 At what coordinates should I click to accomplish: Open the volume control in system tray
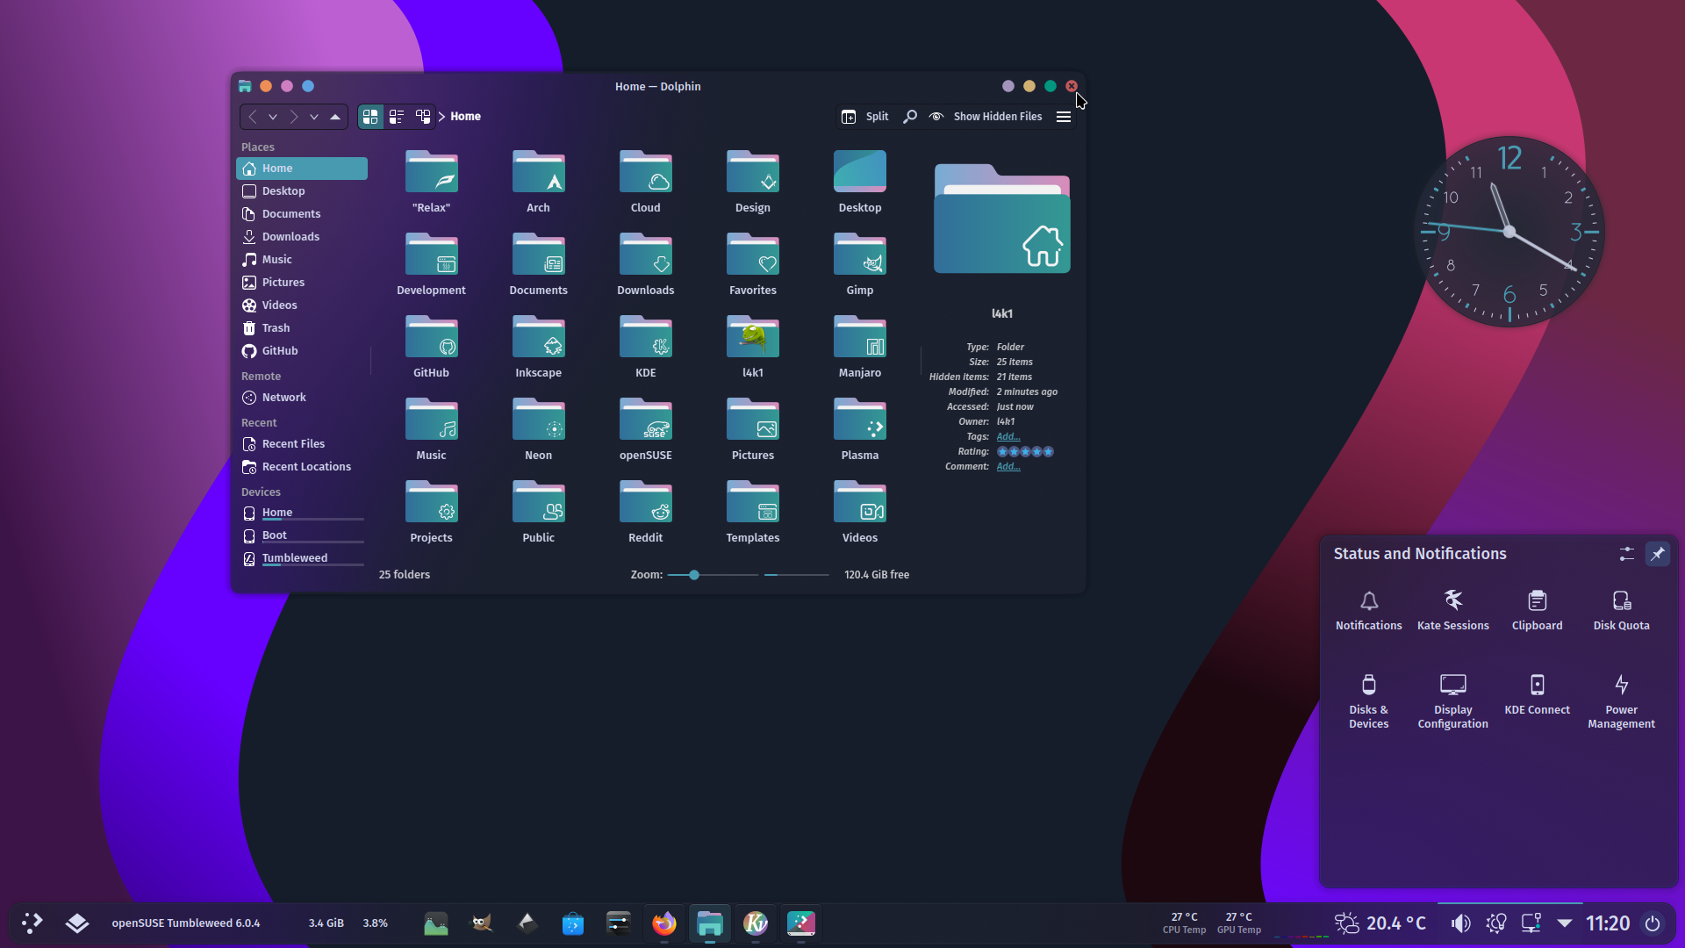coord(1460,923)
